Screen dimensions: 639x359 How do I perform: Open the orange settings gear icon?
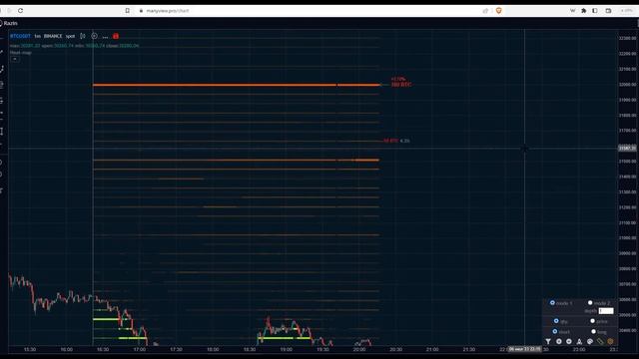tap(610, 341)
